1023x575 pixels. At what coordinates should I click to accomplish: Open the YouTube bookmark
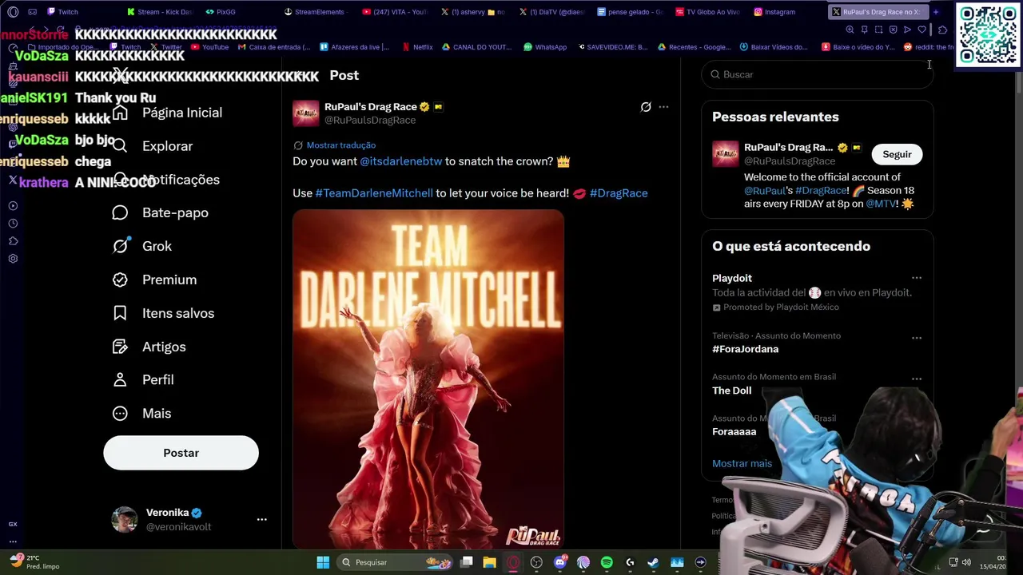click(x=209, y=47)
